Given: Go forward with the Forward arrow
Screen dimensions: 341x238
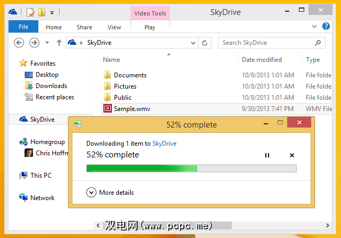Looking at the screenshot, I should pos(34,43).
